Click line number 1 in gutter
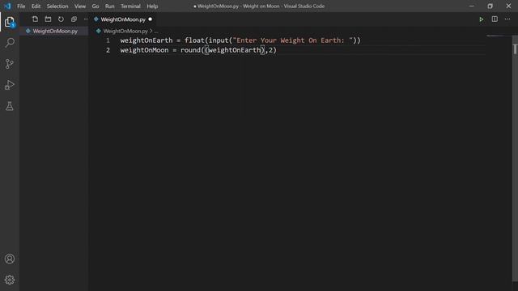The height and width of the screenshot is (291, 518). 108,40
